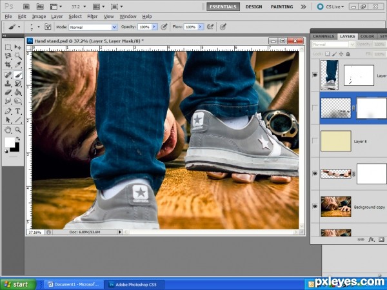The height and width of the screenshot is (290, 387).
Task: Reset default foreground and background colors
Action: (x=6, y=151)
